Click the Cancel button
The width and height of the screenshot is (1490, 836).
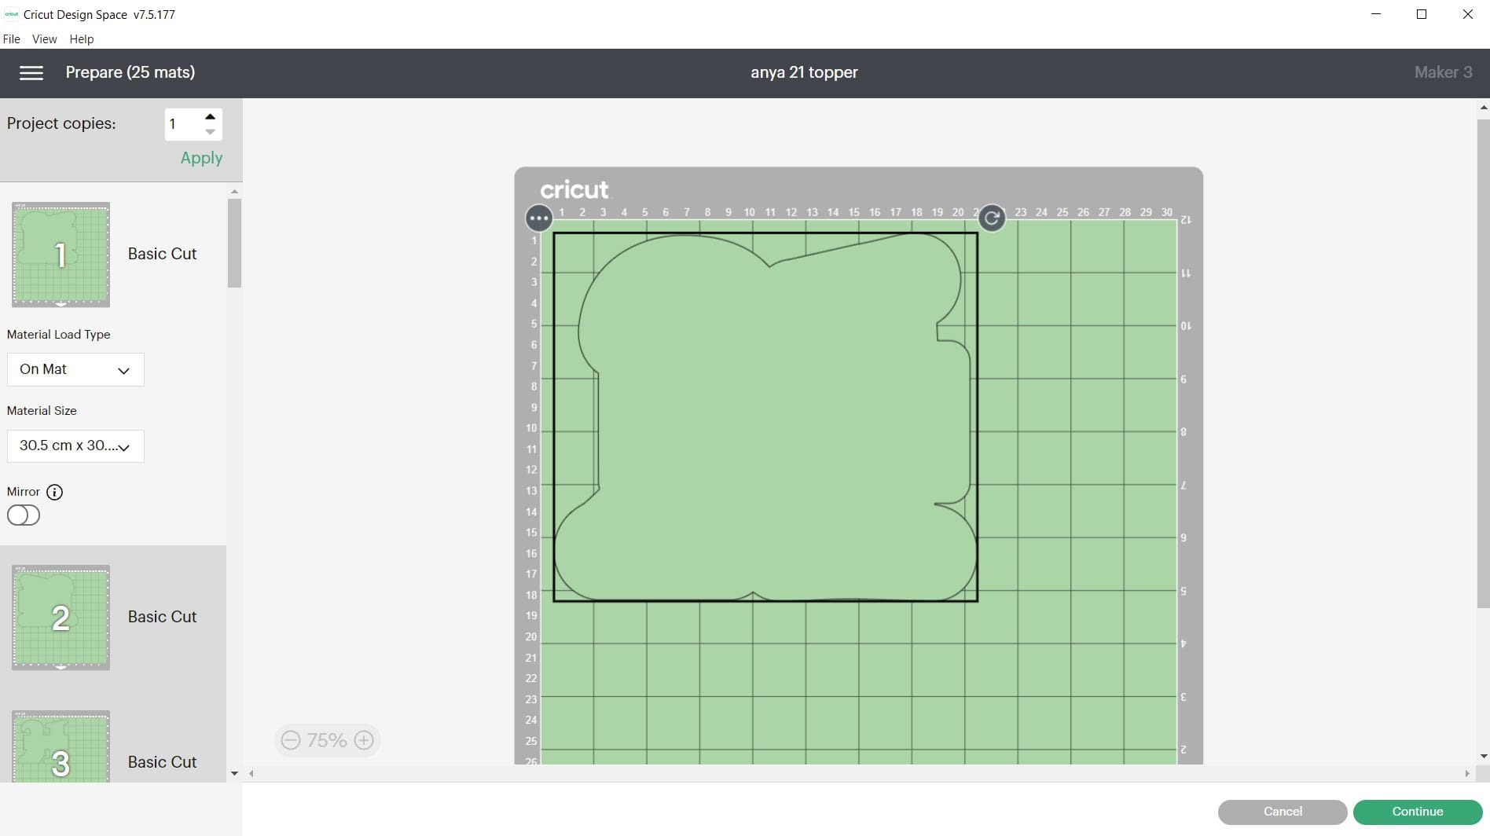1283,812
